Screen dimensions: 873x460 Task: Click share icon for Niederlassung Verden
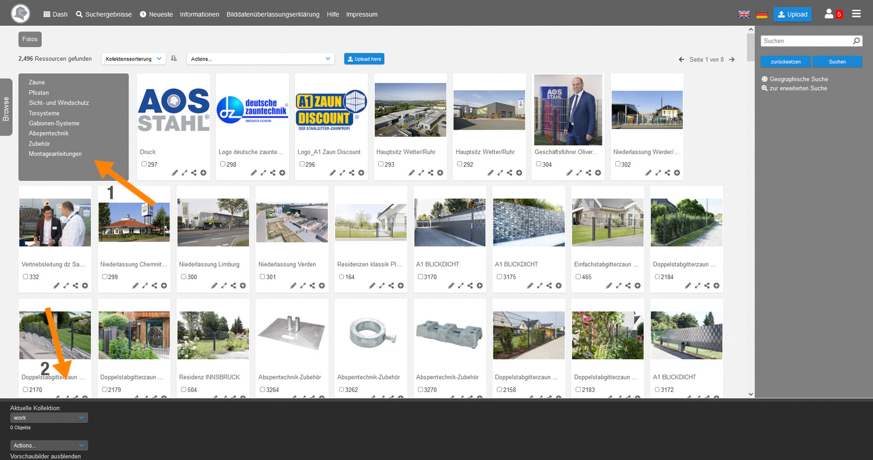[312, 286]
